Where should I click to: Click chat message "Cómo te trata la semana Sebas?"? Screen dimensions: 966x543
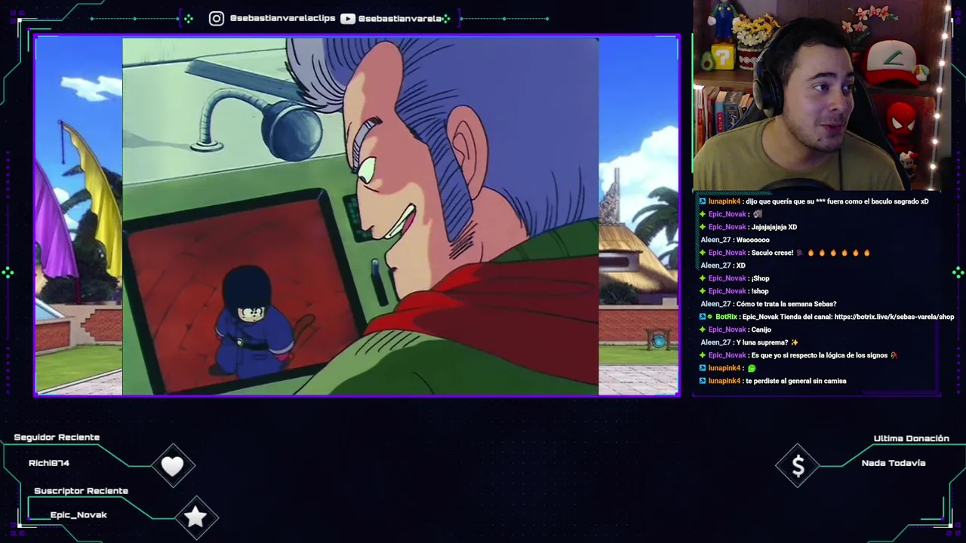coord(786,304)
